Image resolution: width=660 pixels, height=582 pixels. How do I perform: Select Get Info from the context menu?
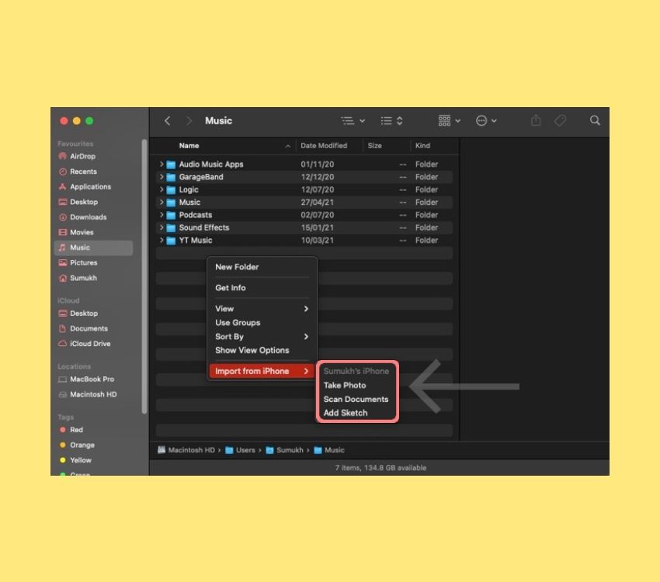(229, 287)
